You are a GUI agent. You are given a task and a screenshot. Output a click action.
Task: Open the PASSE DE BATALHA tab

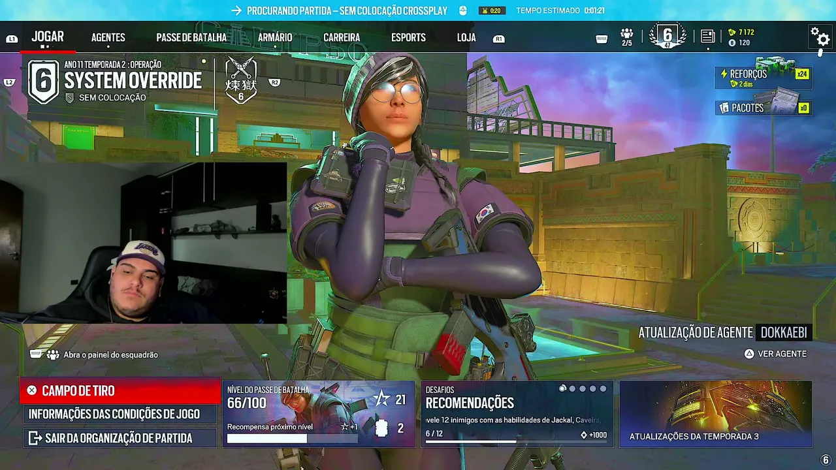tap(191, 37)
